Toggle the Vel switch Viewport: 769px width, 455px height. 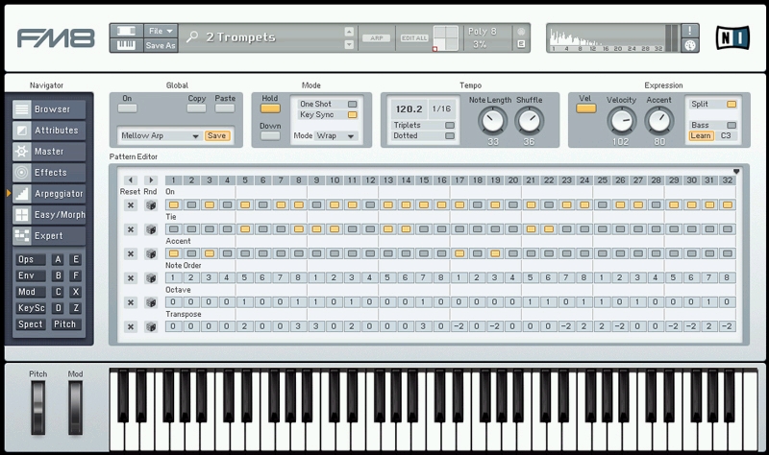[586, 108]
